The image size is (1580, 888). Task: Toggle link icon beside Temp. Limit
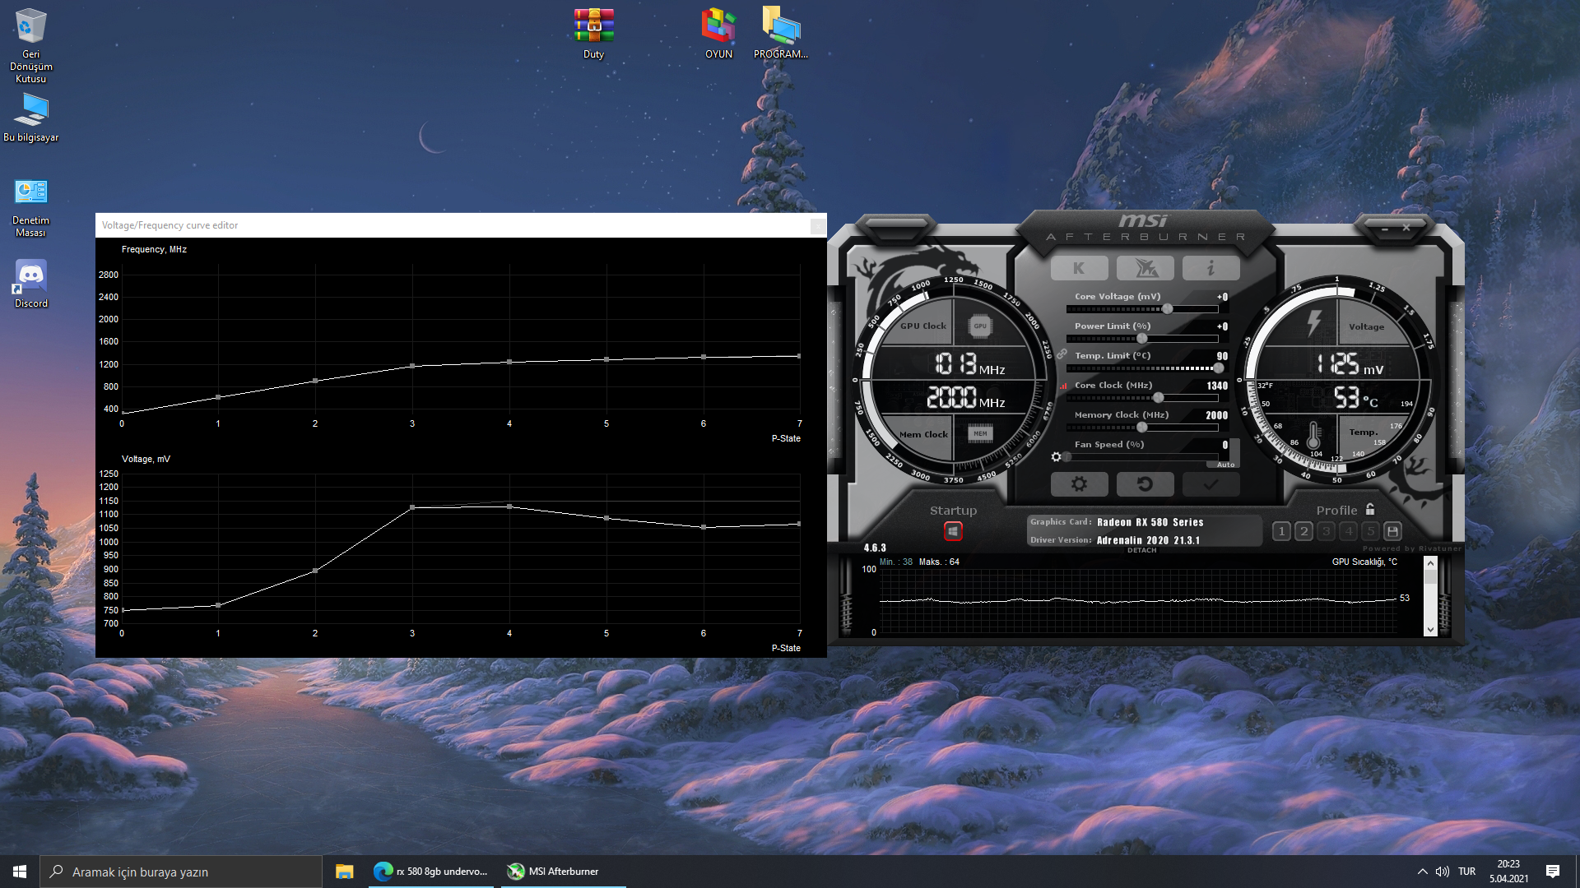[x=1062, y=354]
